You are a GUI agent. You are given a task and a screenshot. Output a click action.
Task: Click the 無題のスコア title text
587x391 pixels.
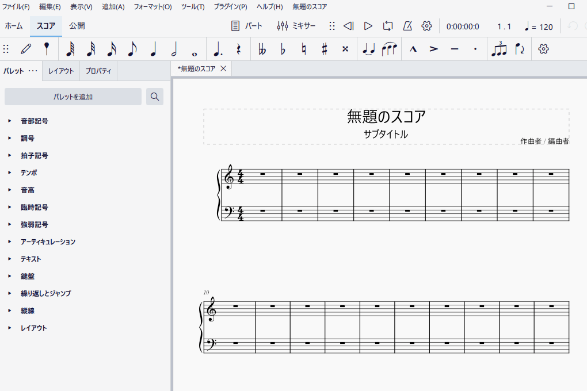click(386, 117)
